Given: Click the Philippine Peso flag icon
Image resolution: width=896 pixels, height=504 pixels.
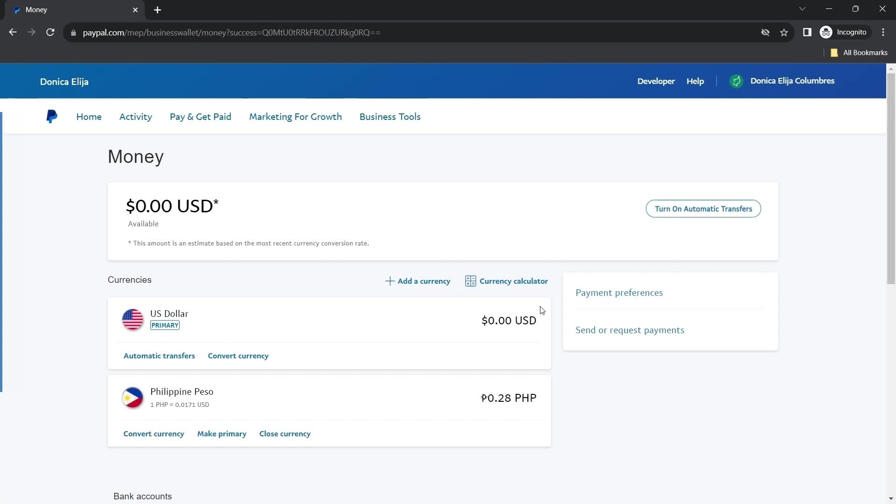Looking at the screenshot, I should (x=133, y=398).
